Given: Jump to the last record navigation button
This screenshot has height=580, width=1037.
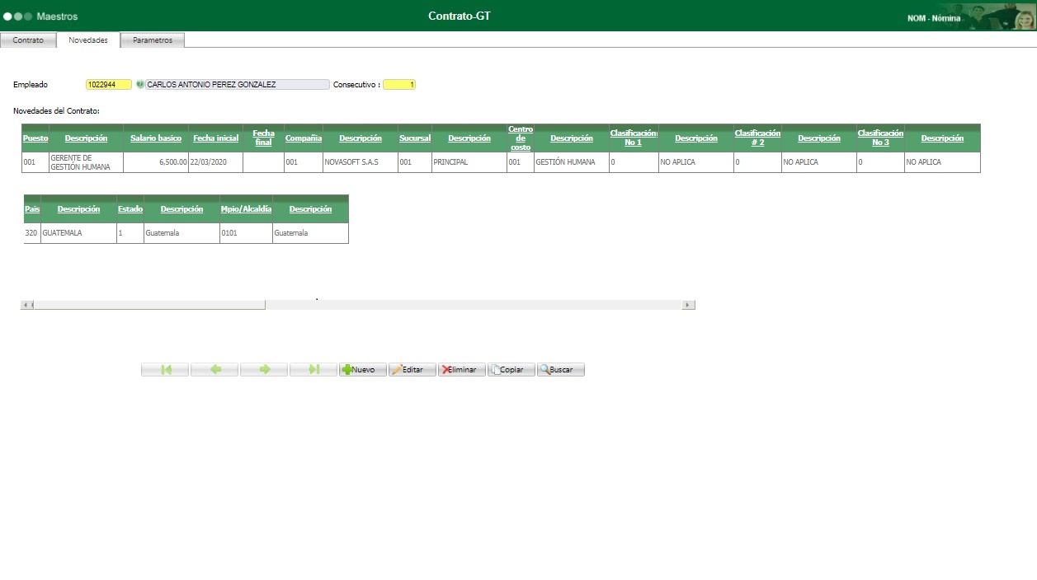Looking at the screenshot, I should 313,370.
